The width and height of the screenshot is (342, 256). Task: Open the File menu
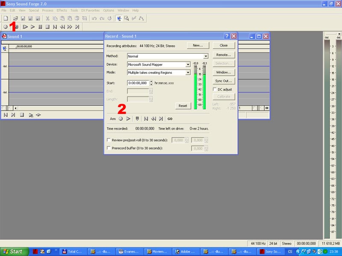4,10
